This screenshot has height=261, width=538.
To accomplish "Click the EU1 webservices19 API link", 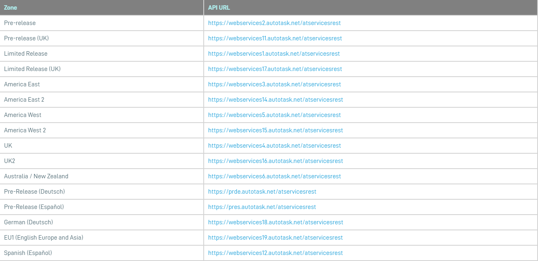I will pos(275,238).
